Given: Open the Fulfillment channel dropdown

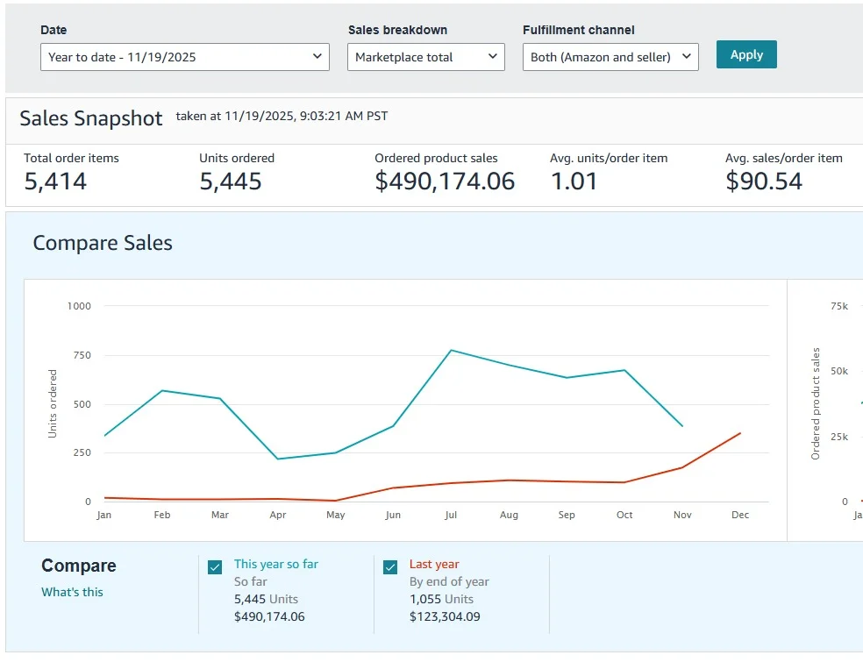Looking at the screenshot, I should 610,57.
